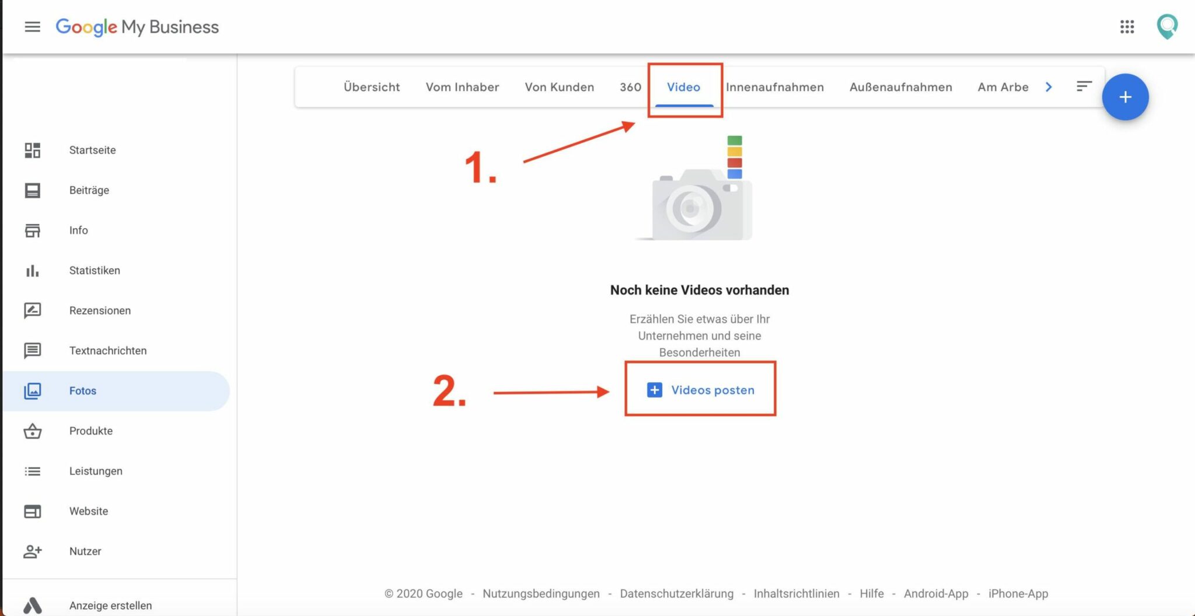Open Nutzer in sidebar
Image resolution: width=1195 pixels, height=616 pixels.
click(85, 551)
